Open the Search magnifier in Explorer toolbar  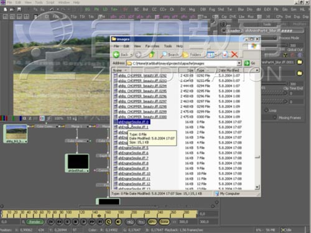click(164, 55)
